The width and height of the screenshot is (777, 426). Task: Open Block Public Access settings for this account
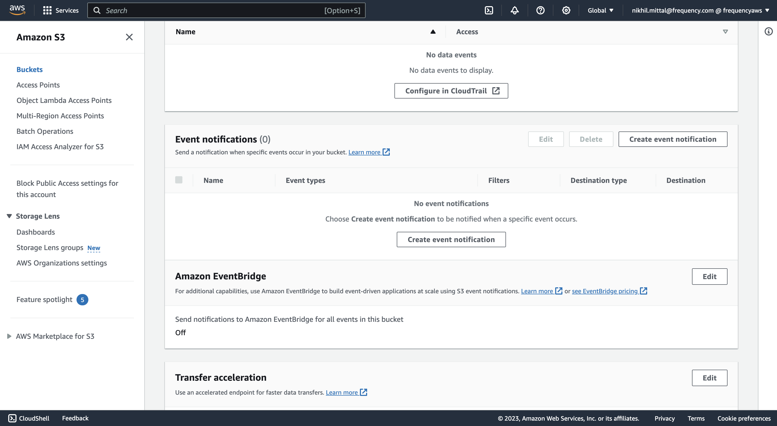click(67, 189)
